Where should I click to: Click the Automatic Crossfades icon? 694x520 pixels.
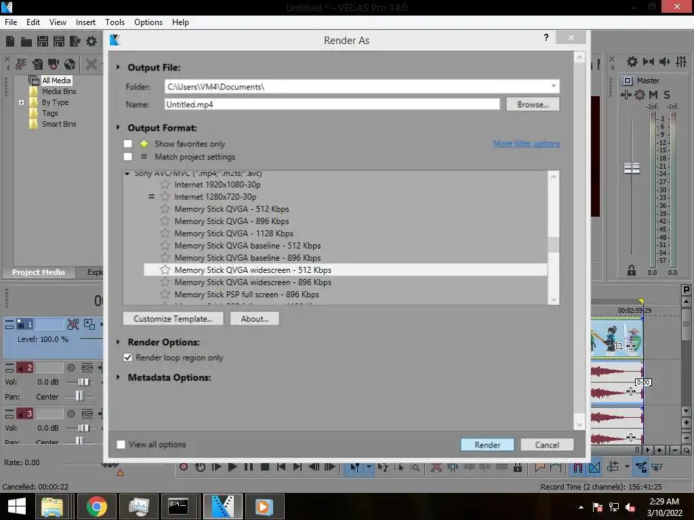pyautogui.click(x=594, y=467)
